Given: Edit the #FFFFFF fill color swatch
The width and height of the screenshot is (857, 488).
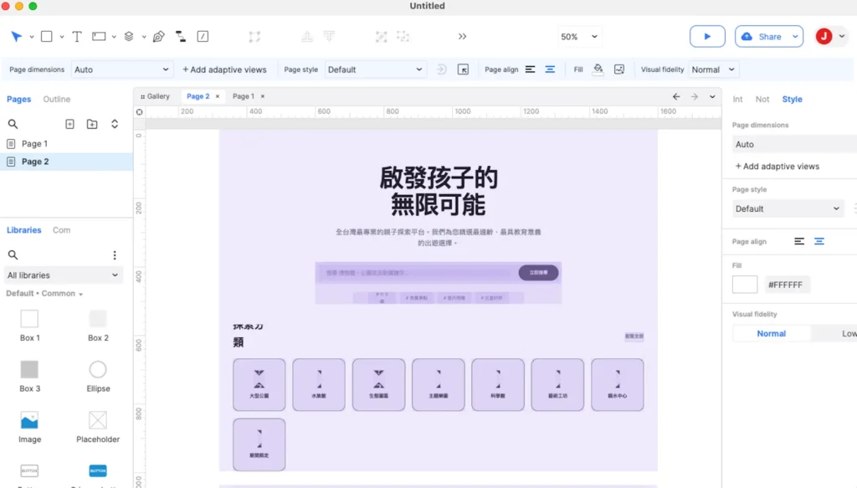Looking at the screenshot, I should click(744, 284).
